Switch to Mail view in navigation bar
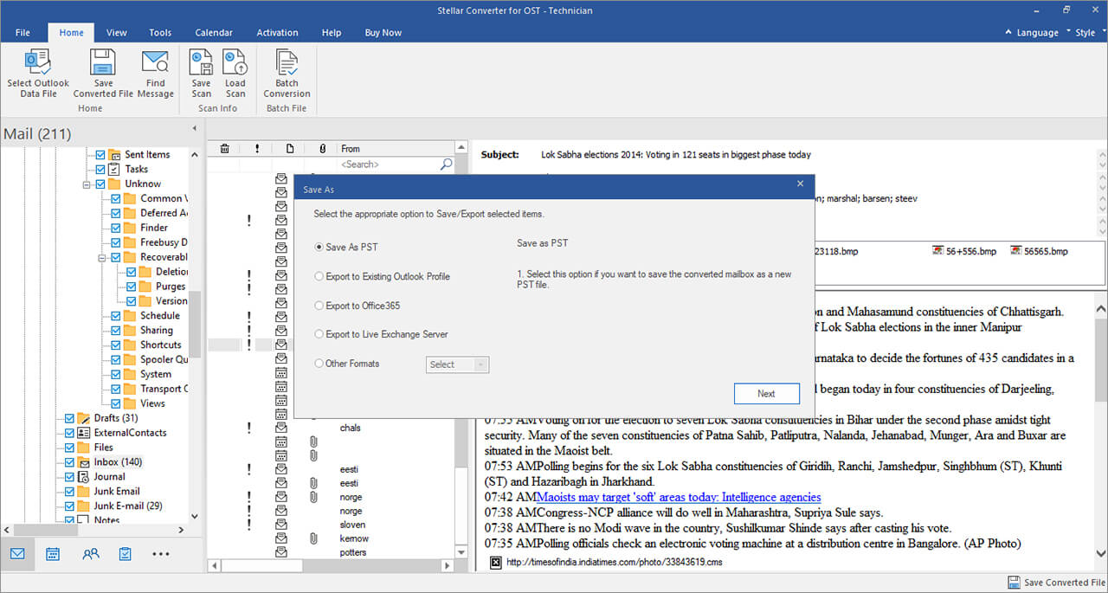The image size is (1108, 593). (17, 553)
